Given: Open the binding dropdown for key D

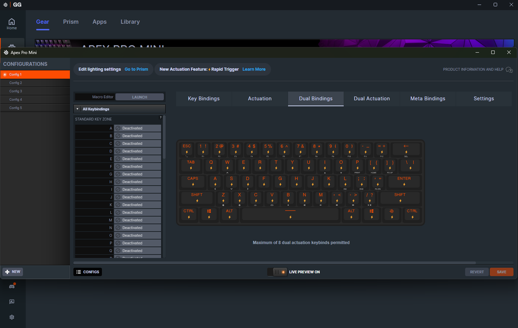Looking at the screenshot, I should pyautogui.click(x=138, y=151).
